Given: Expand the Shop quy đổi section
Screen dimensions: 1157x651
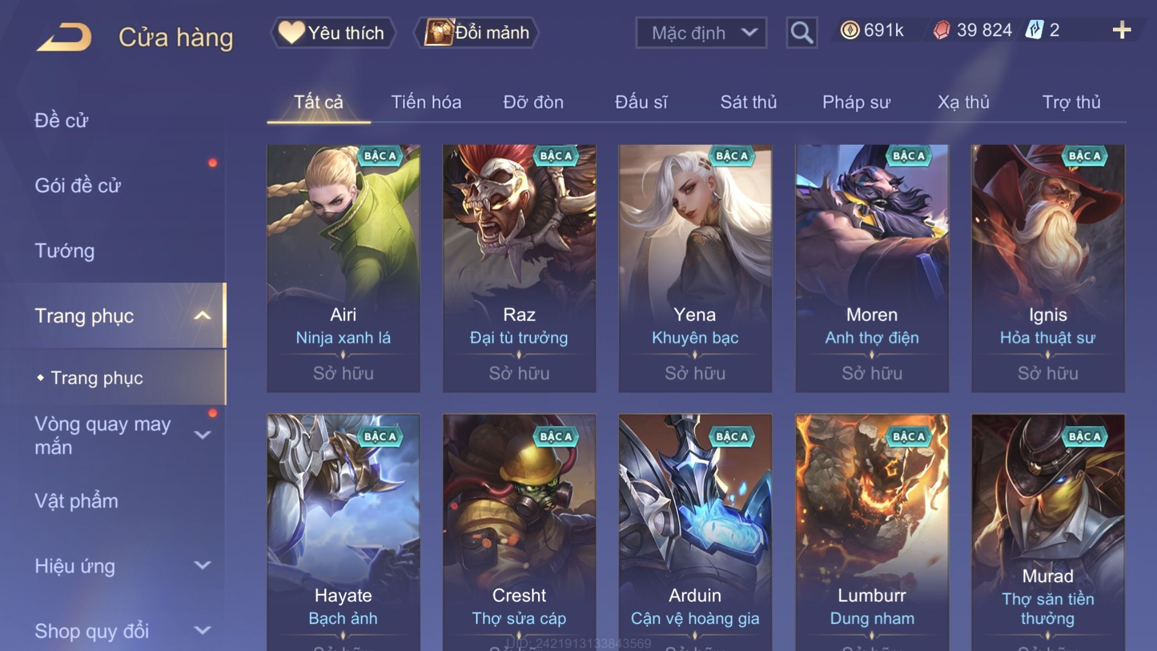Looking at the screenshot, I should pyautogui.click(x=202, y=630).
